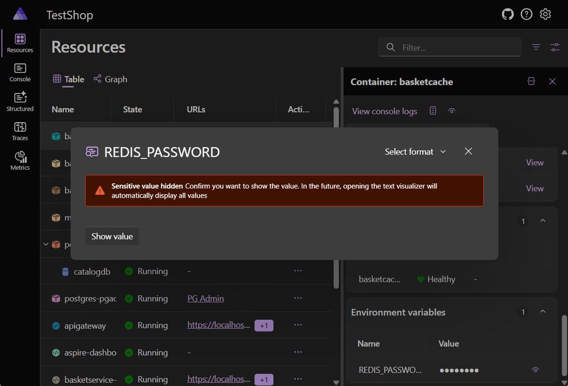
Task: Close the REDIS_PASSWORD visualizer dialog
Action: click(469, 152)
